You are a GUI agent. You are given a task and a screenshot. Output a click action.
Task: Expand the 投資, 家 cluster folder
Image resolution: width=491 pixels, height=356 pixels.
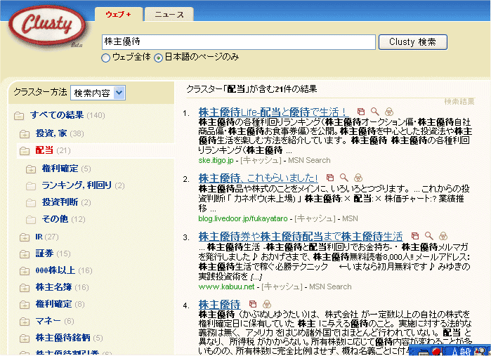(24, 133)
